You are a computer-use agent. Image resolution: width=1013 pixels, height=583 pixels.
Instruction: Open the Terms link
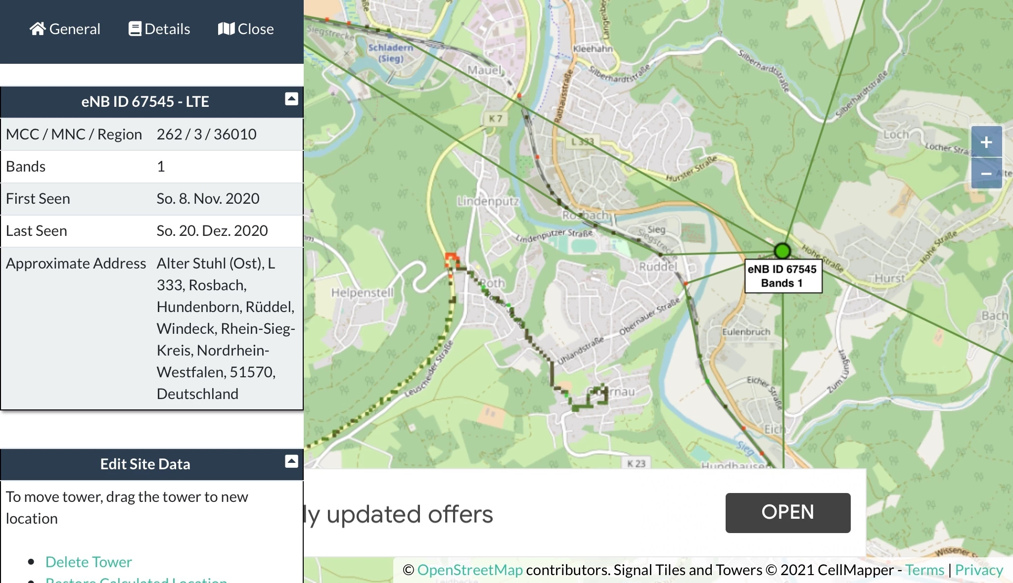pos(924,570)
